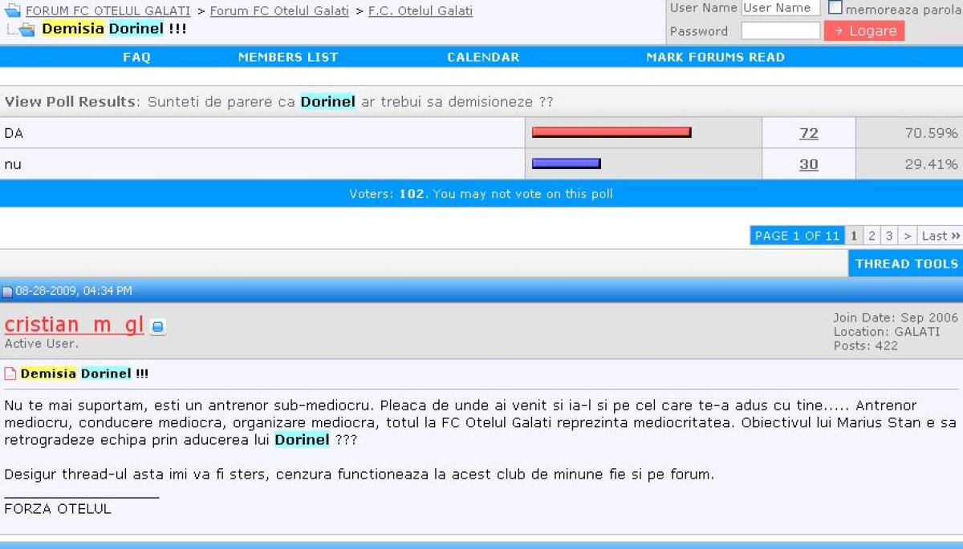963x549 pixels.
Task: Click the red DA poll result bar
Action: click(x=612, y=133)
